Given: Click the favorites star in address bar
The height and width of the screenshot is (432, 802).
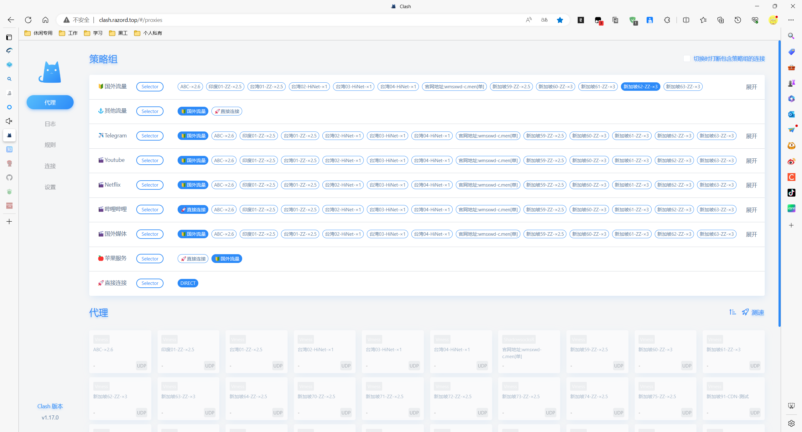Looking at the screenshot, I should point(560,20).
